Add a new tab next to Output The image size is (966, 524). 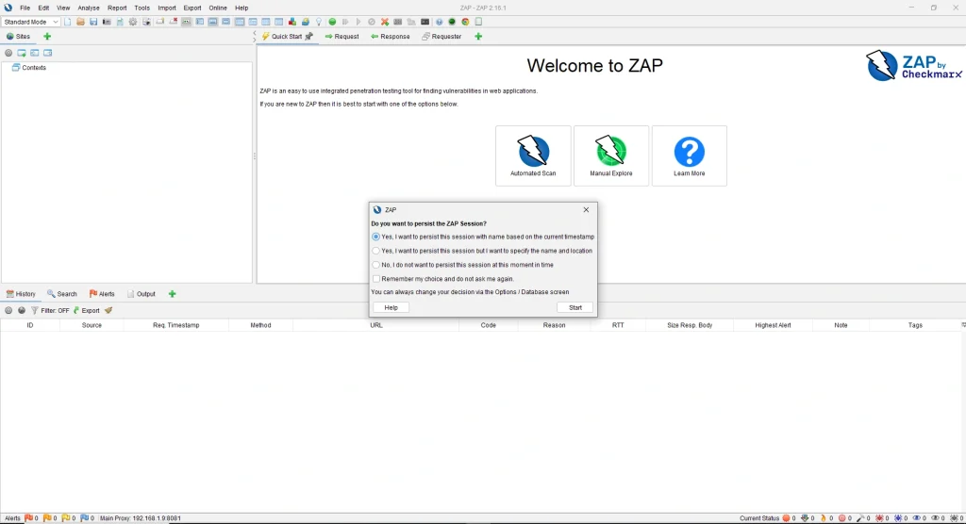tap(172, 294)
